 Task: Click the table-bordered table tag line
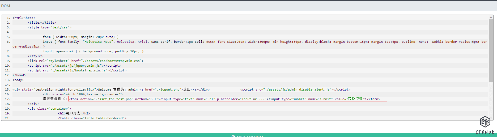tap(92, 118)
